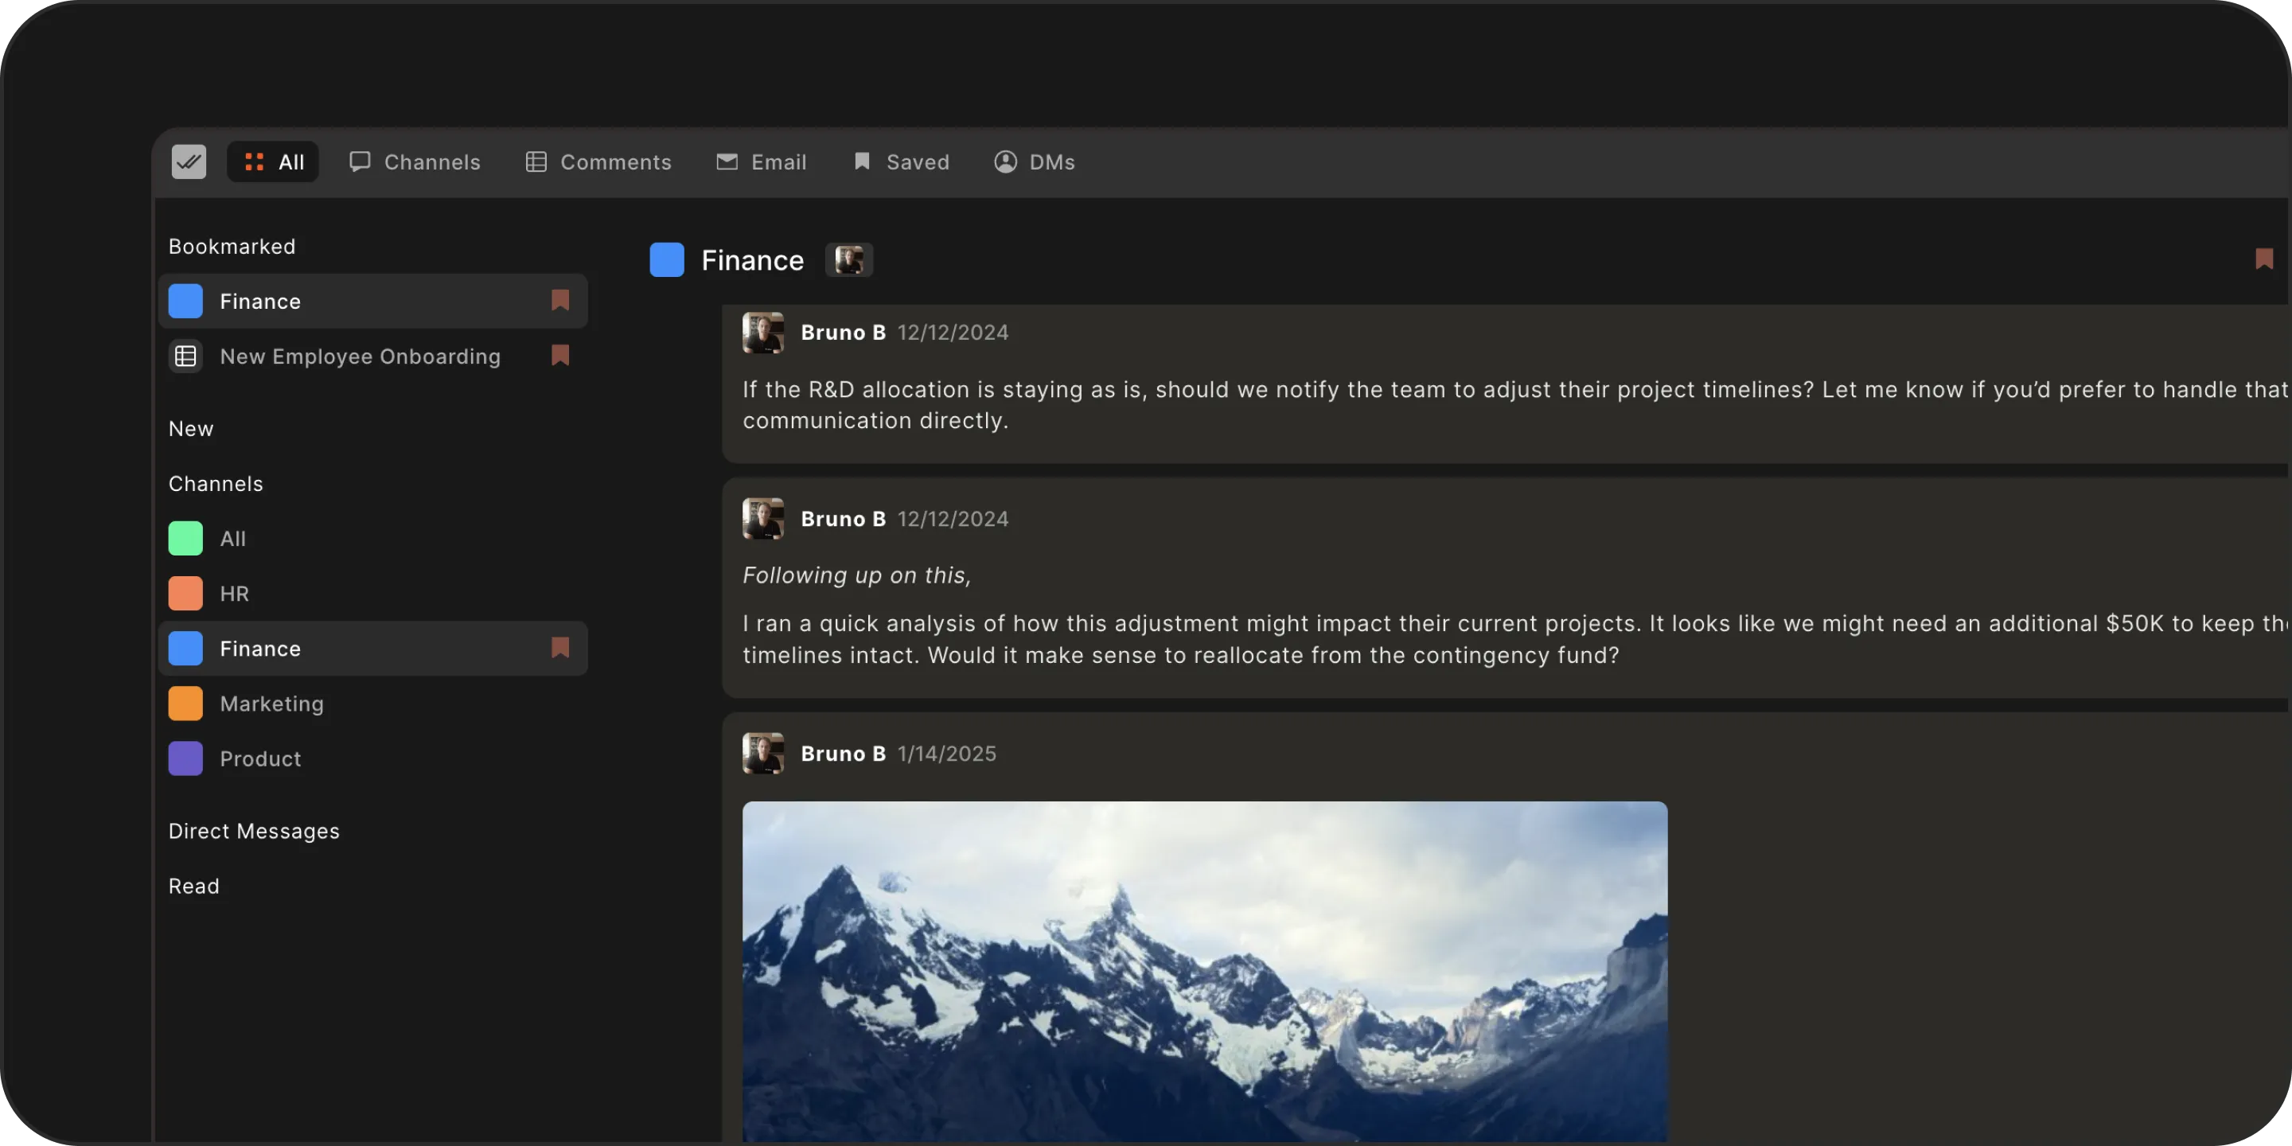Click the orange Marketing channel swatch

click(x=185, y=704)
